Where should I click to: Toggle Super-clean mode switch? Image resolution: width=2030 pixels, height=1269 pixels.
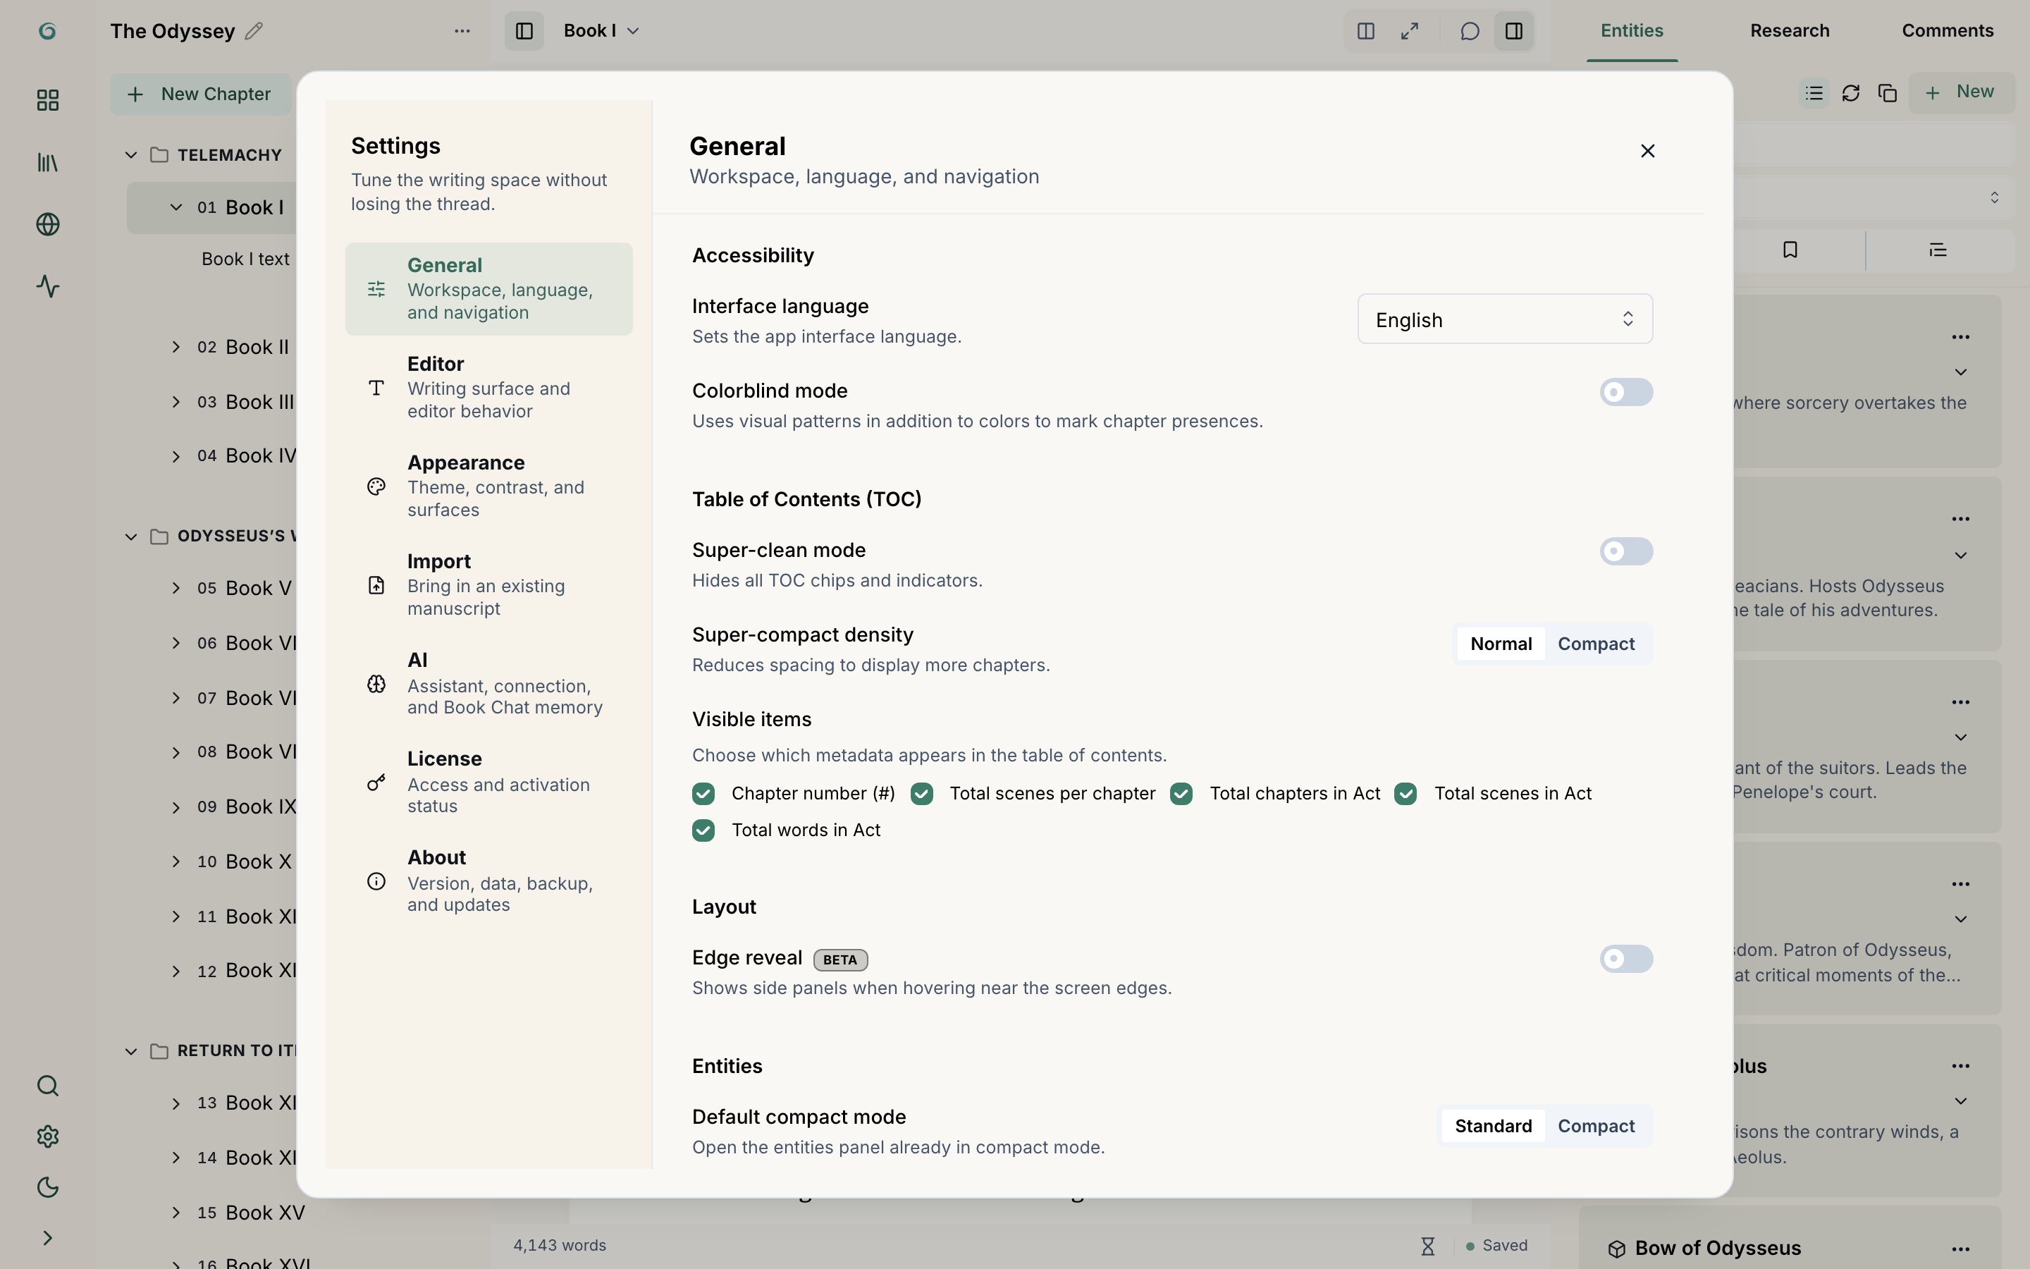1625,551
